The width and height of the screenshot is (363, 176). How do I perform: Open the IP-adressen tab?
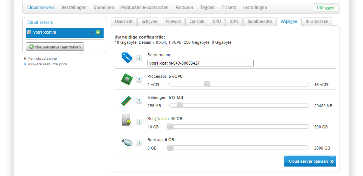[317, 22]
